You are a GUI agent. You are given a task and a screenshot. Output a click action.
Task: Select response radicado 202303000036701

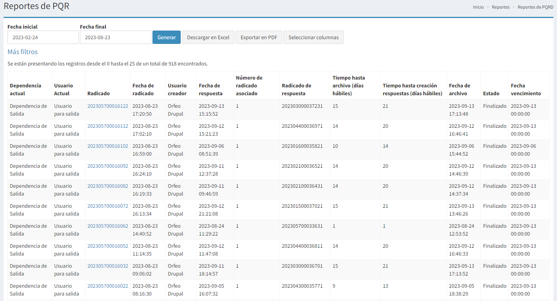point(302,266)
